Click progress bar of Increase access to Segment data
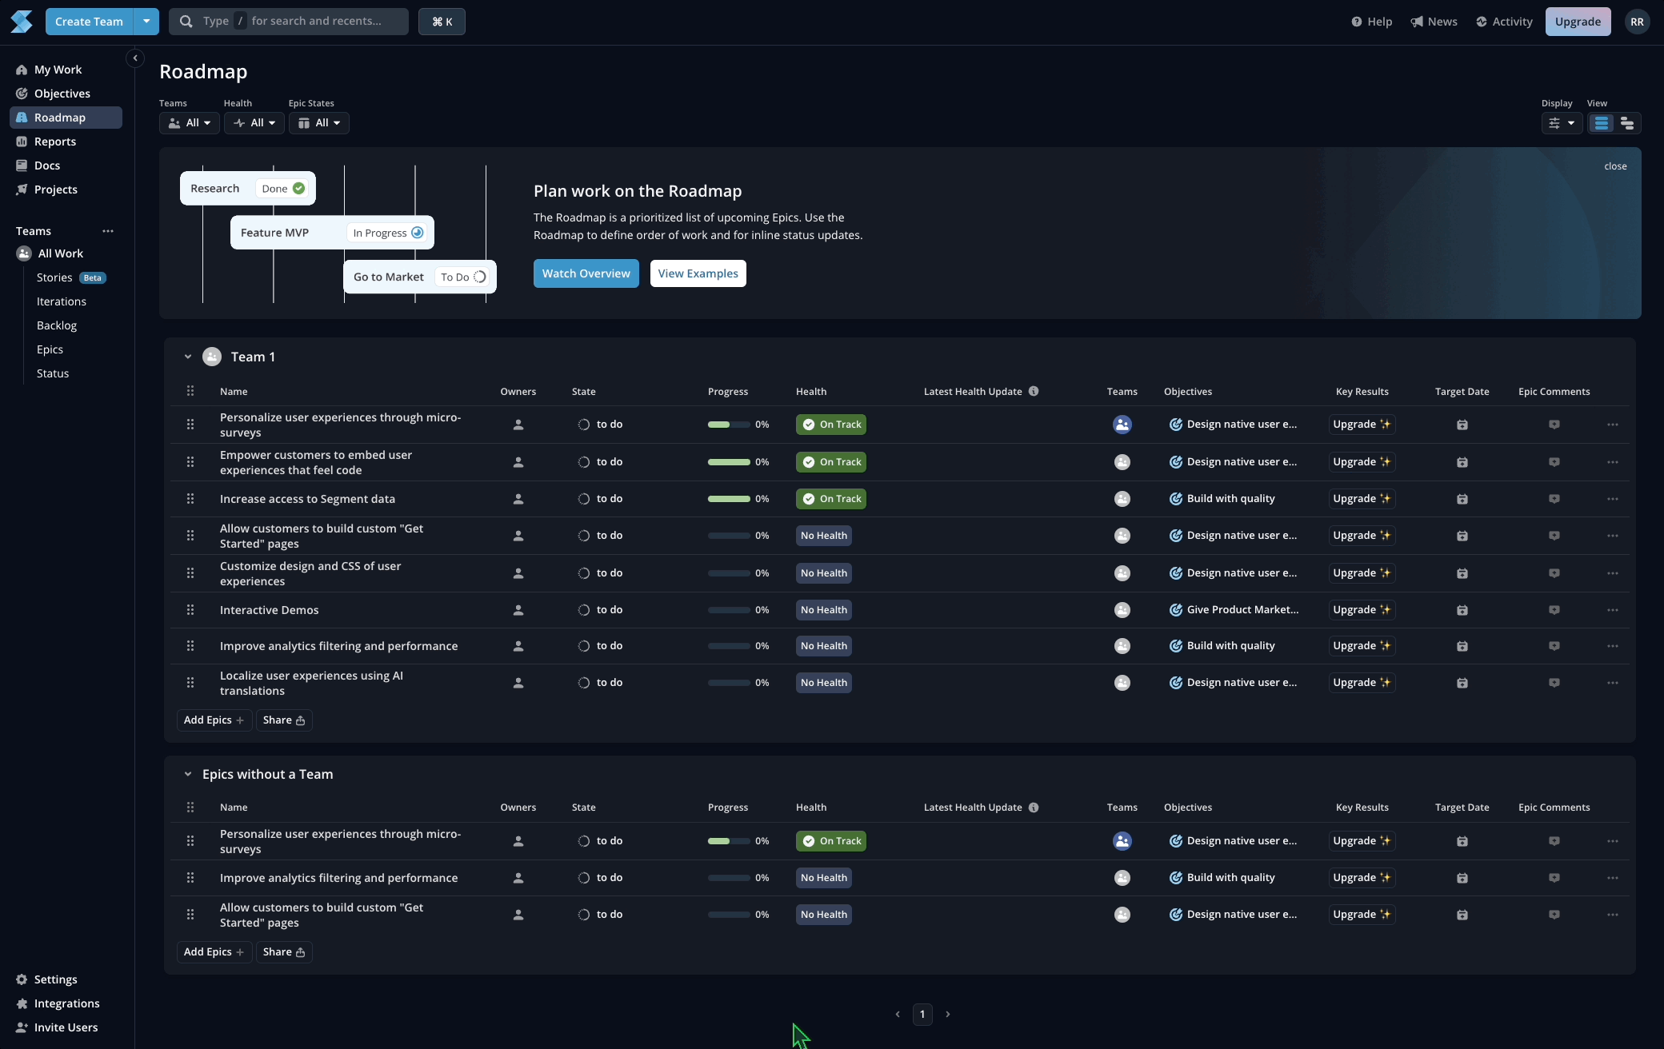 click(x=729, y=499)
